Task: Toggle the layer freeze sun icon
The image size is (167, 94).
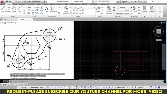Action: click(73, 8)
